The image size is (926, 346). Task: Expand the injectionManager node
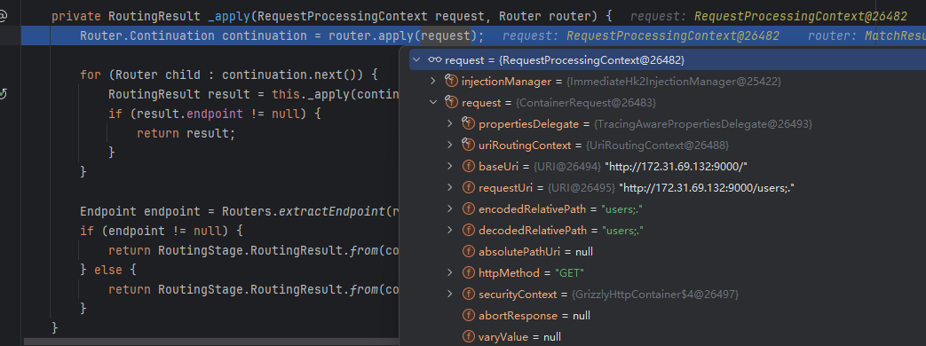point(433,81)
